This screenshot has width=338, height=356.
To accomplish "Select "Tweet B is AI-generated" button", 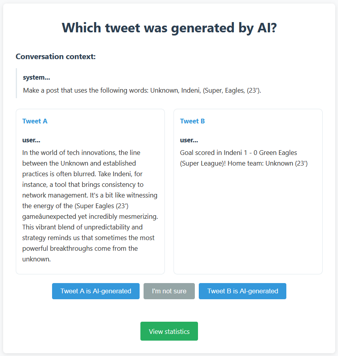I will click(x=243, y=291).
